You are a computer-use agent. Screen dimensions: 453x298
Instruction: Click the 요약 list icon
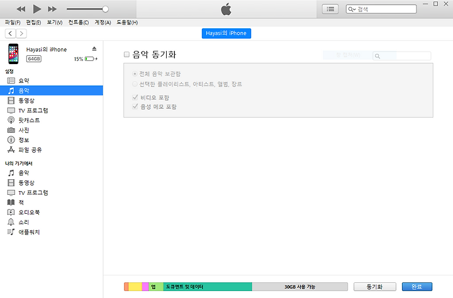coord(11,80)
